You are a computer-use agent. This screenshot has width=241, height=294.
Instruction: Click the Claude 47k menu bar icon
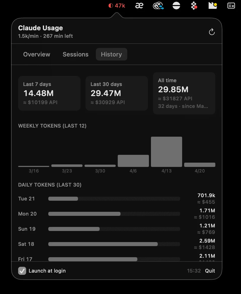click(x=117, y=6)
